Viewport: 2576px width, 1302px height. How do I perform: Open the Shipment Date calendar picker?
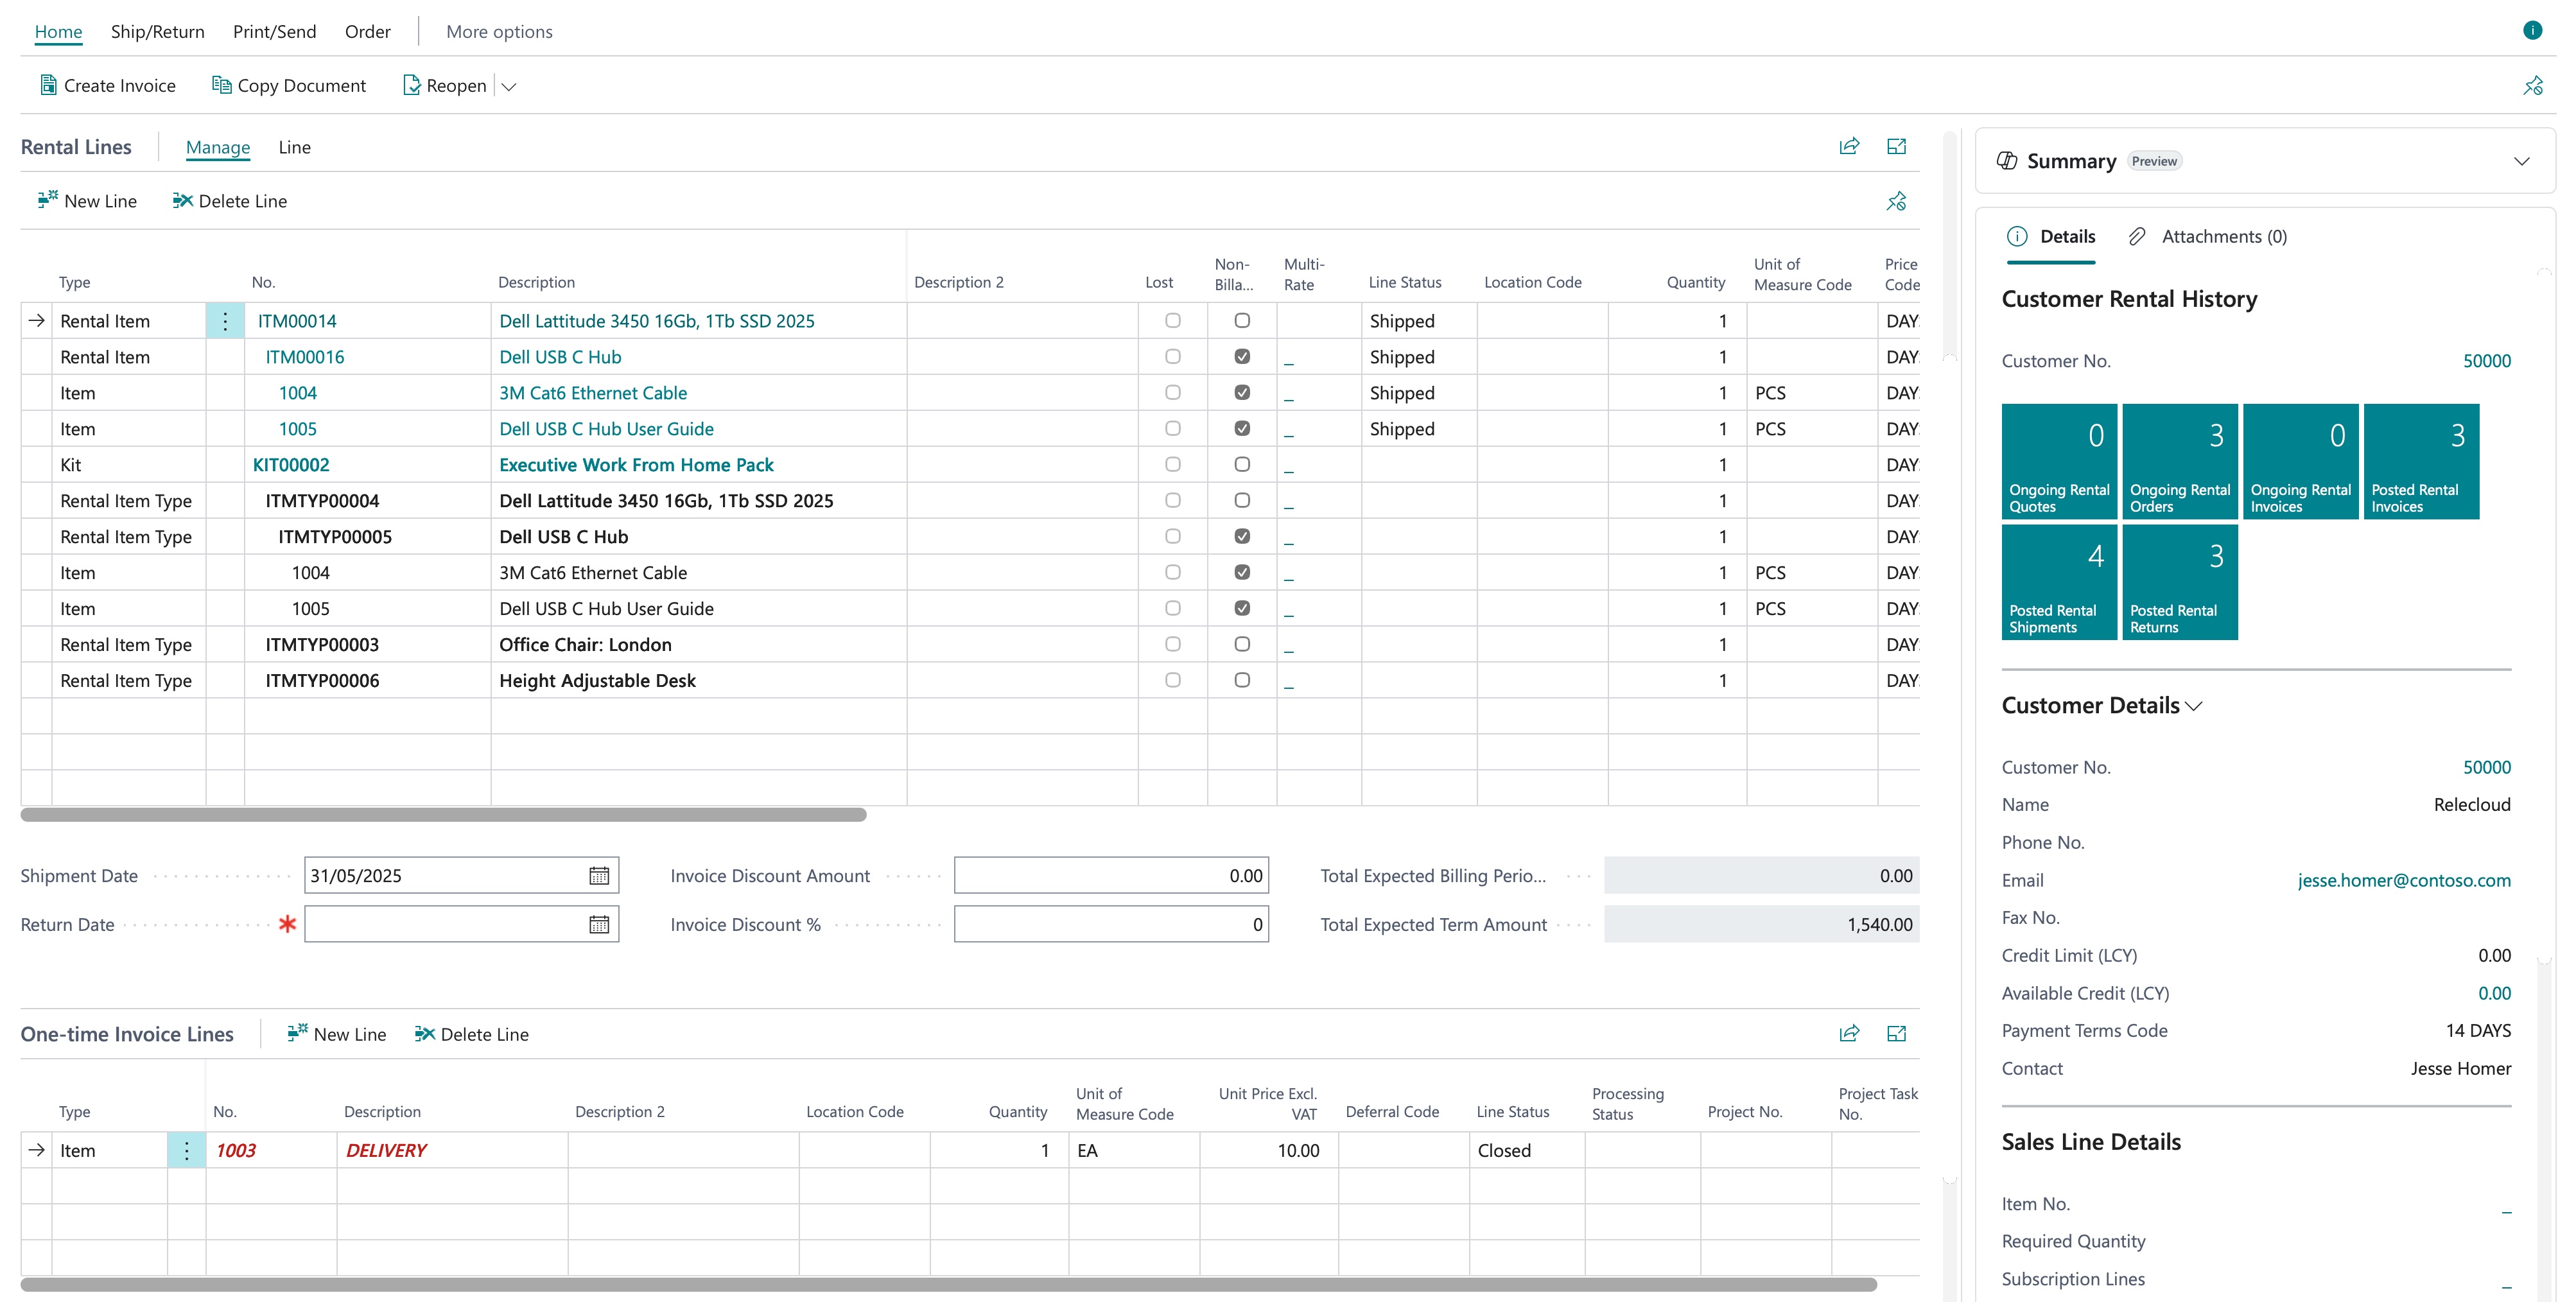pyautogui.click(x=599, y=876)
